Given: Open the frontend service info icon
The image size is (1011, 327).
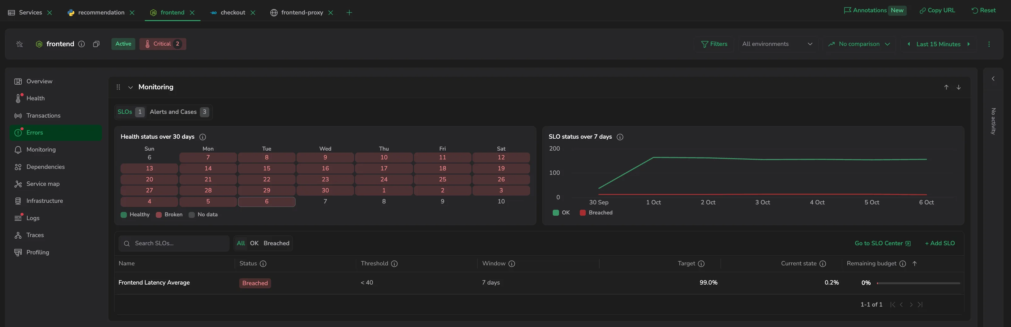Looking at the screenshot, I should click(82, 44).
